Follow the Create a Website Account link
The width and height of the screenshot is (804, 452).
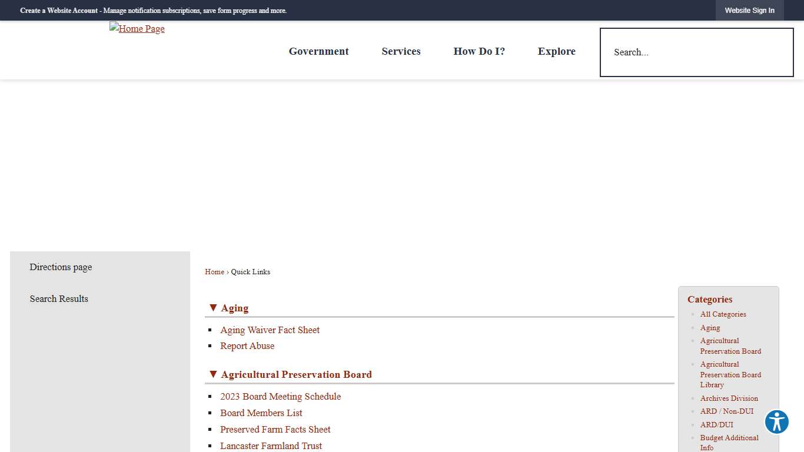click(59, 11)
